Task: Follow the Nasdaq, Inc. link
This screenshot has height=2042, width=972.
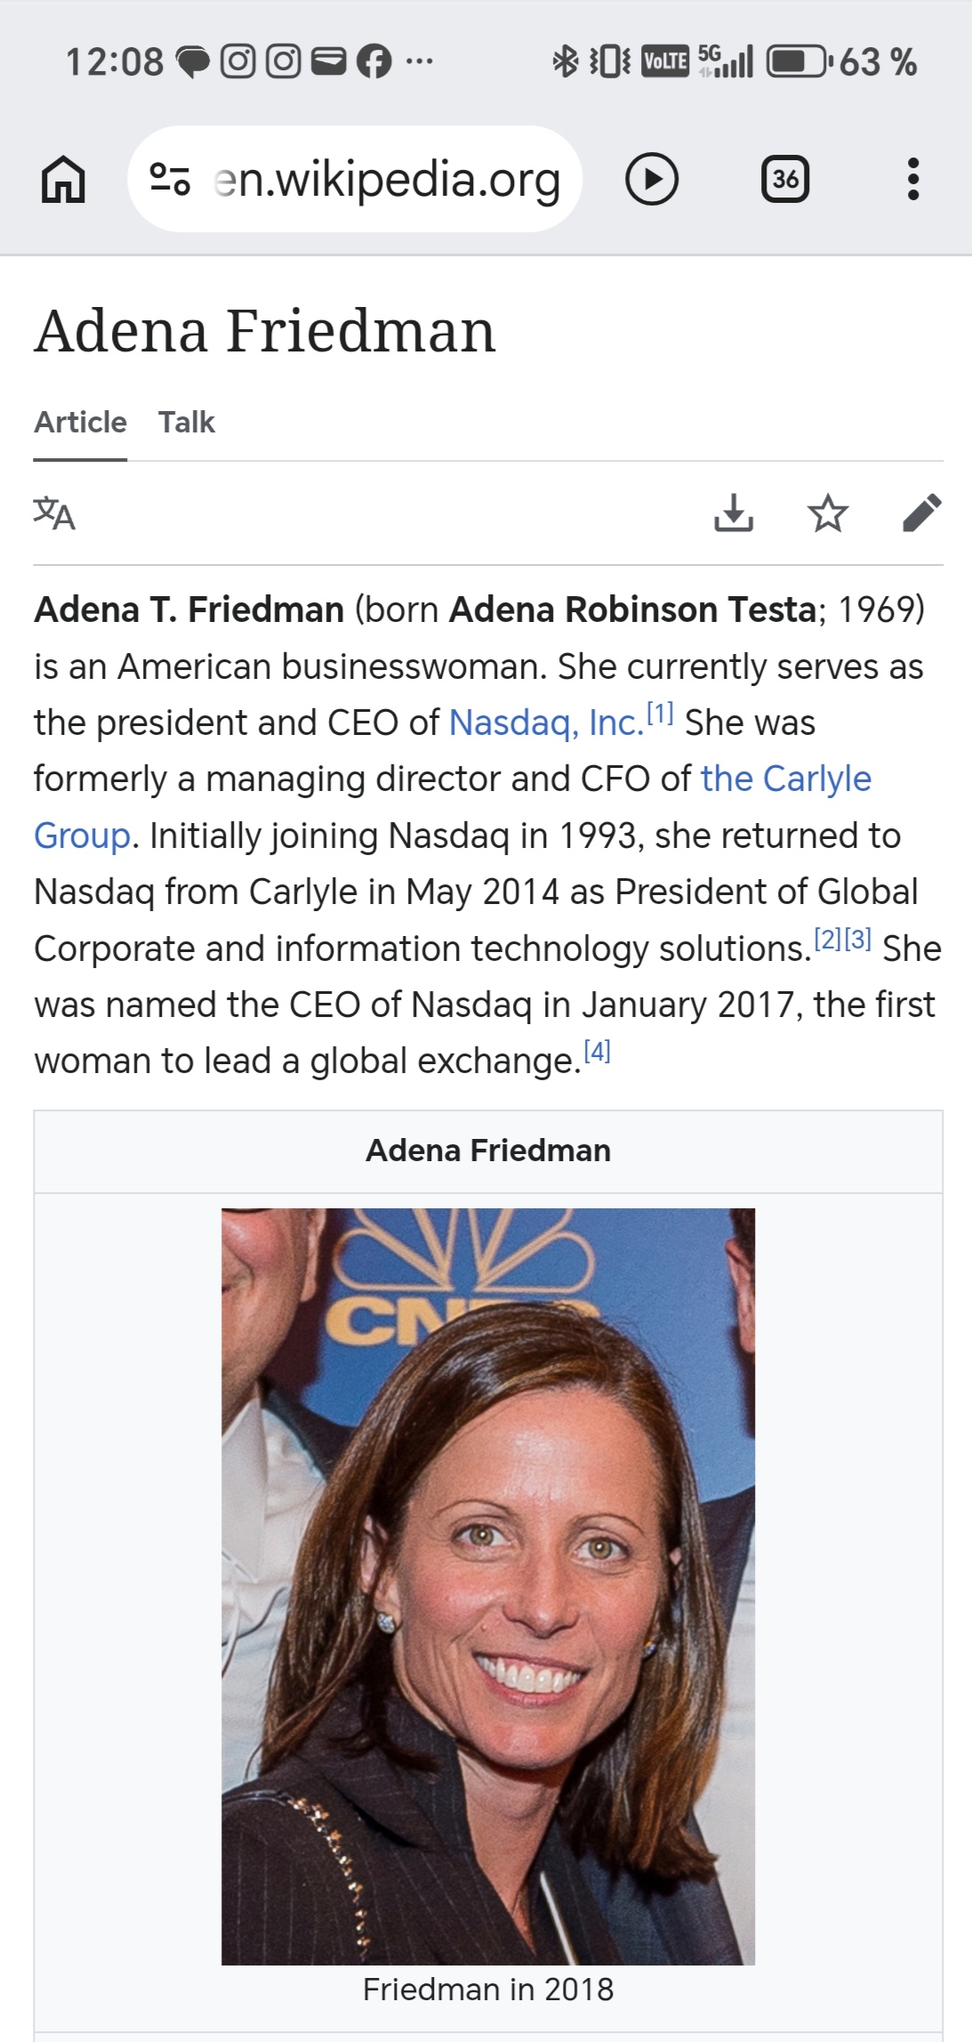Action: coord(546,723)
